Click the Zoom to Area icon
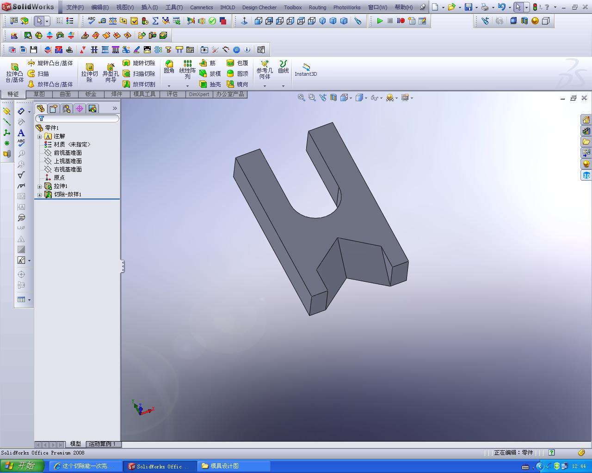The height and width of the screenshot is (473, 592). click(x=312, y=97)
